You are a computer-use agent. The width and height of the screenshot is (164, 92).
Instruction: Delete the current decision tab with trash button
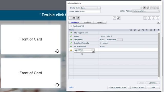pyautogui.click(x=74, y=18)
